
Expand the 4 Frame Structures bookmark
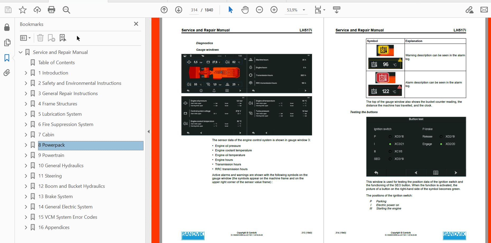26,104
